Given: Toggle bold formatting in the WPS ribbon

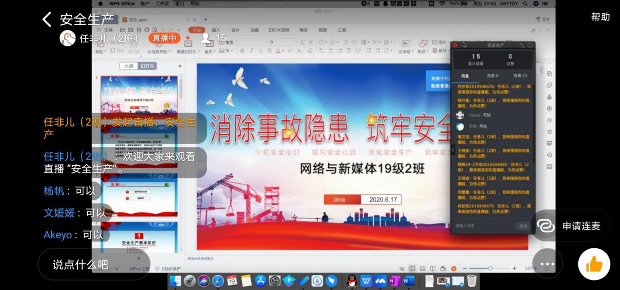Looking at the screenshot, I should (x=242, y=51).
